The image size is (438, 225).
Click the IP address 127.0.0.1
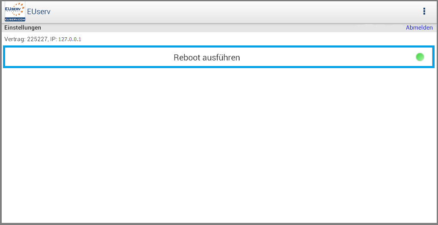tap(69, 39)
